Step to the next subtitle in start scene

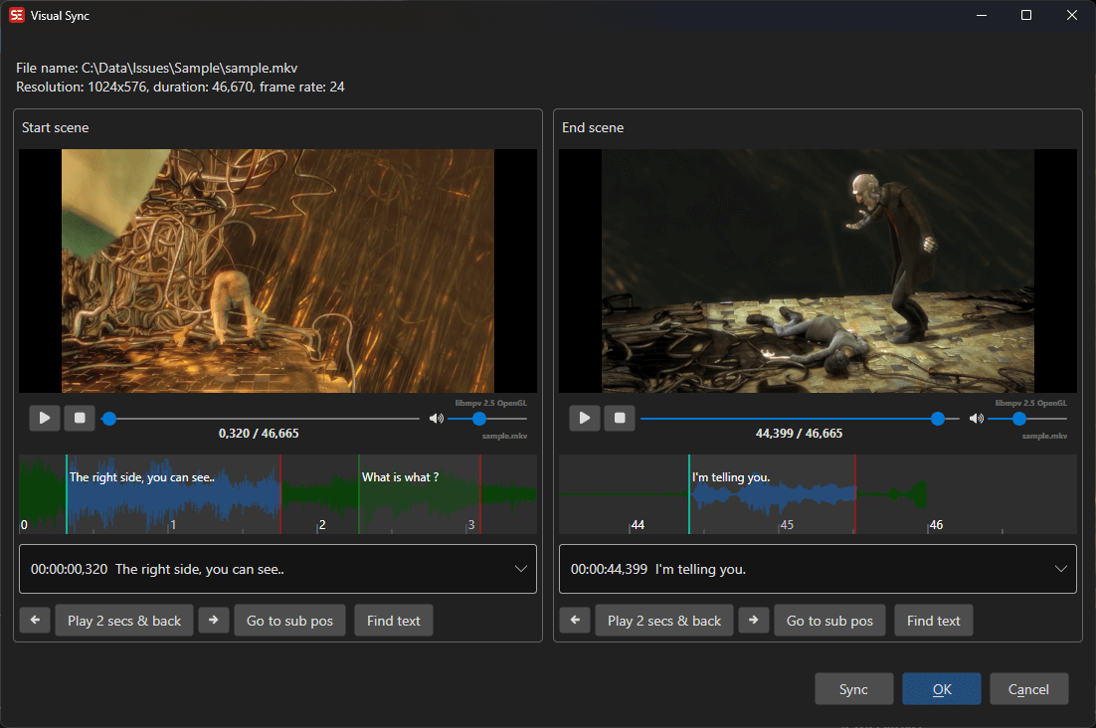click(214, 620)
